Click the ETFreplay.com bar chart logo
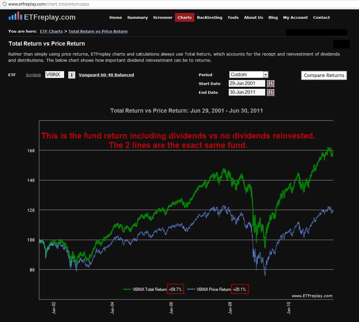The image size is (359, 322). coord(15,16)
